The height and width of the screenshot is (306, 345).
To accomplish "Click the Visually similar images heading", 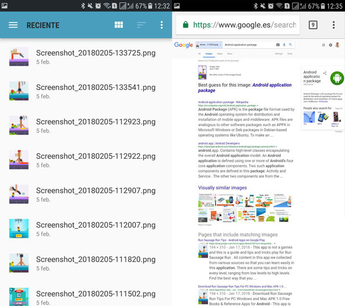I will pos(222,187).
